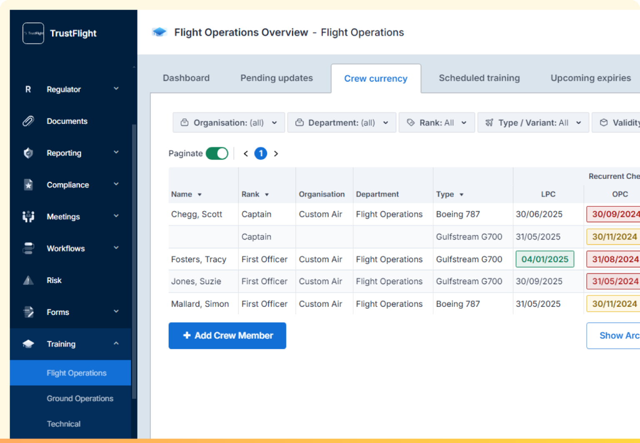This screenshot has width=640, height=443.
Task: Select the Training graduation cap icon
Action: [x=28, y=344]
